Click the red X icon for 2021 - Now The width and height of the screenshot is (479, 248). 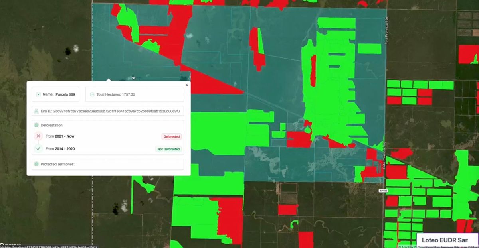point(38,136)
